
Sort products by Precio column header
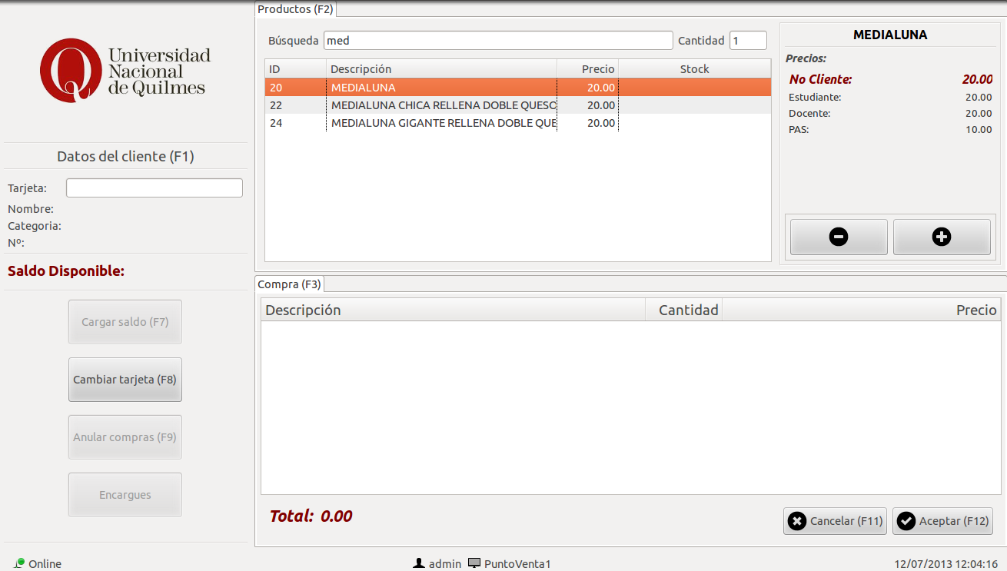(587, 69)
